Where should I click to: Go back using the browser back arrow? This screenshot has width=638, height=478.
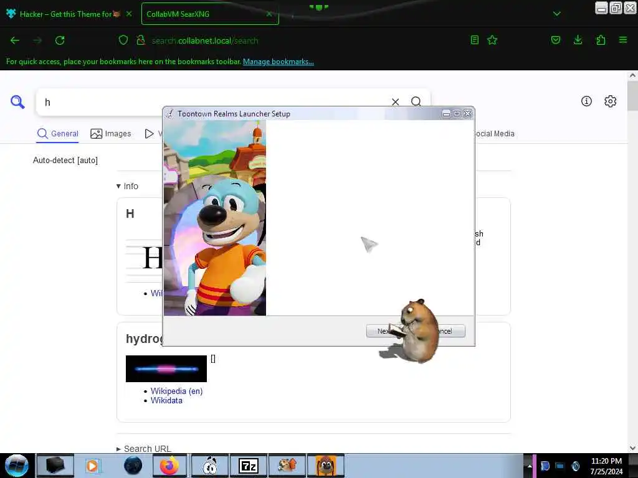click(x=15, y=40)
